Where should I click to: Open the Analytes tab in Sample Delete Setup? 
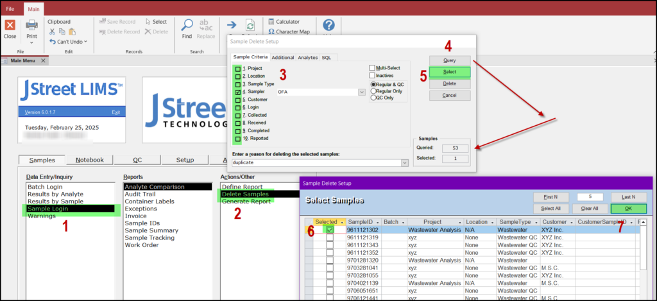(307, 58)
